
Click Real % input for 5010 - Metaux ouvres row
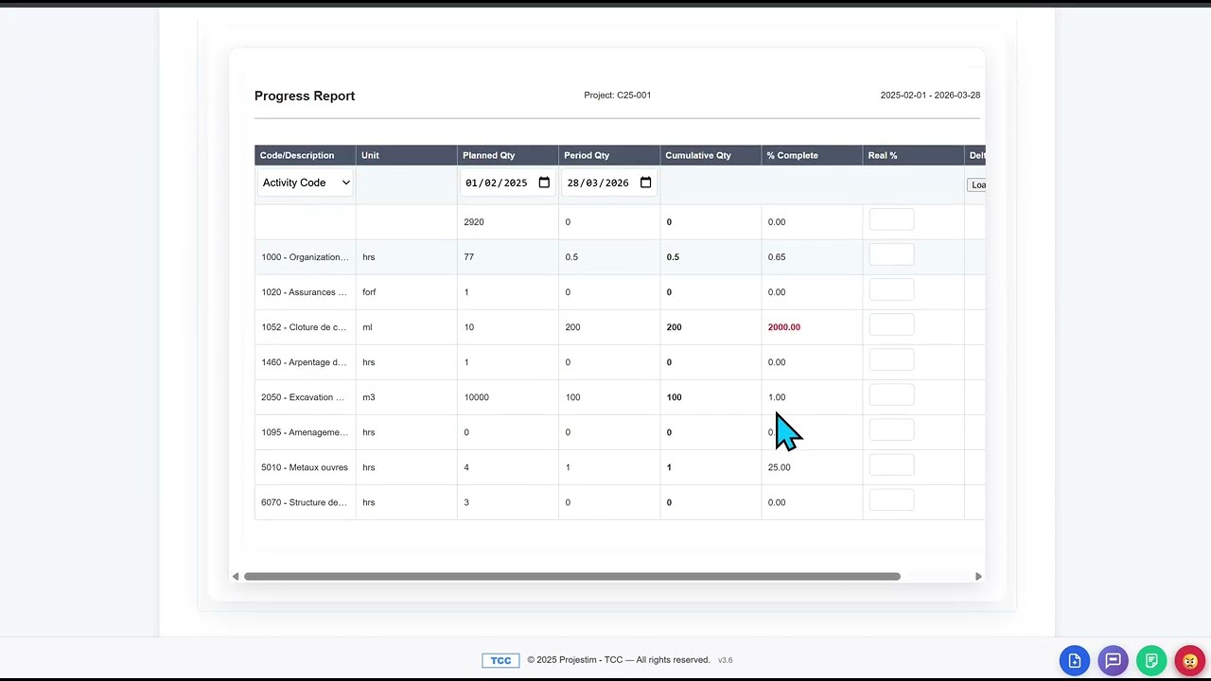[x=891, y=464]
